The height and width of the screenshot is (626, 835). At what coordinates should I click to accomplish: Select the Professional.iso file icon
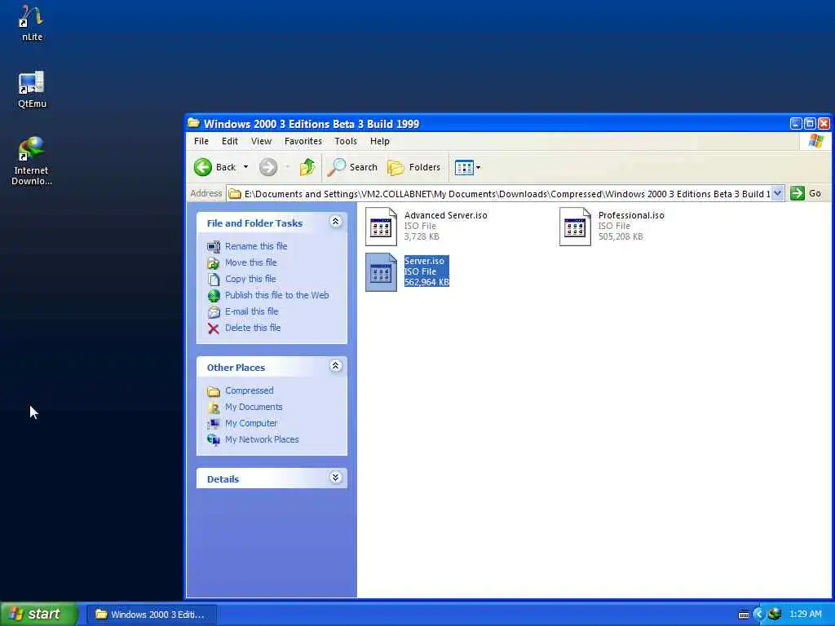click(575, 227)
